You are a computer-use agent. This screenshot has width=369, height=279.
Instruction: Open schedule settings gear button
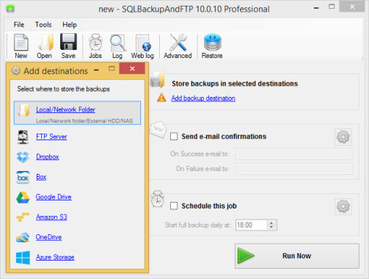(x=343, y=206)
